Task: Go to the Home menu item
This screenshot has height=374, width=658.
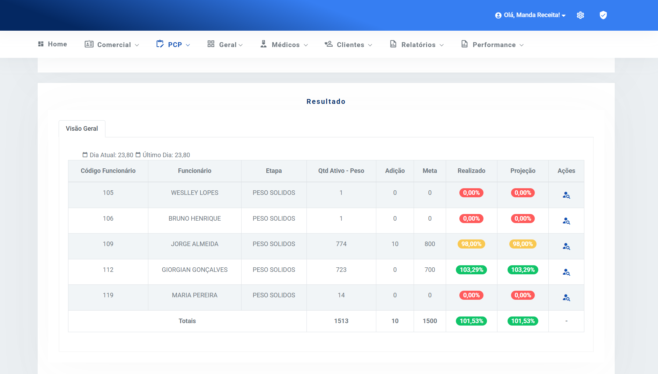Action: point(53,44)
